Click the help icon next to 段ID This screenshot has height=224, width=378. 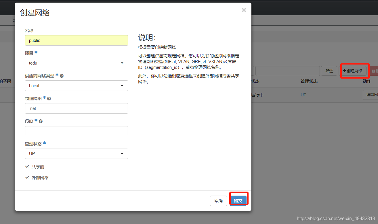click(x=41, y=121)
